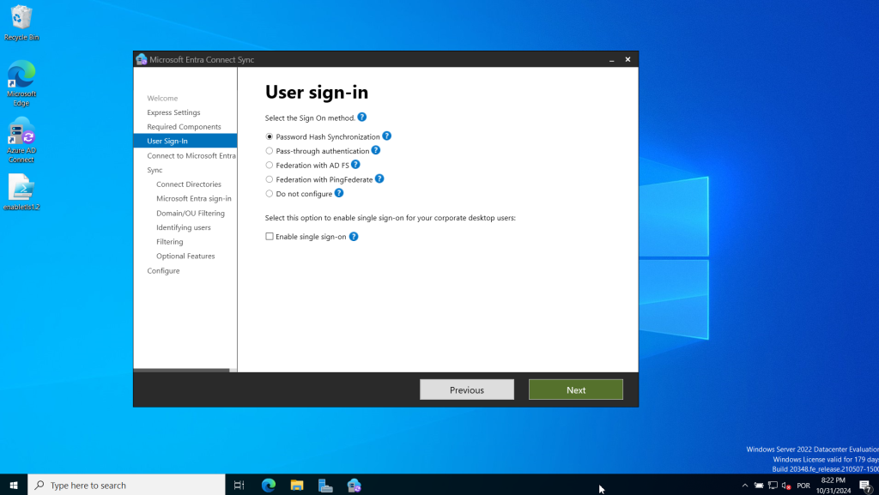Select the Microsoft Edge desktop shortcut

coord(21,83)
